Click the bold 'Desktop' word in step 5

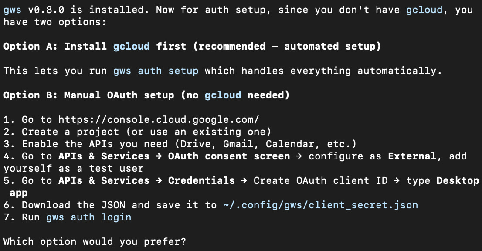[x=458, y=180]
